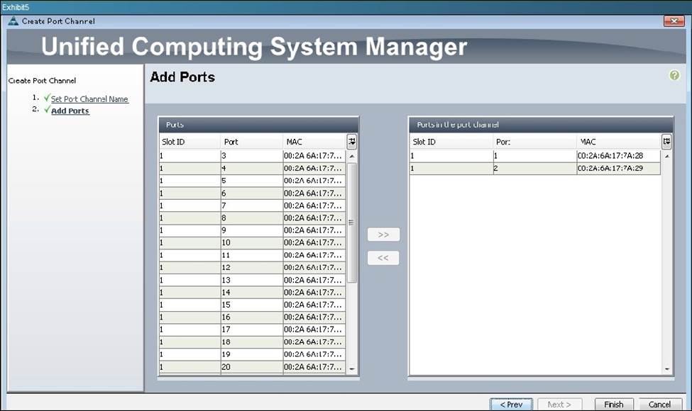Select port 18 in the Ports list
This screenshot has height=411, width=692.
coord(253,342)
